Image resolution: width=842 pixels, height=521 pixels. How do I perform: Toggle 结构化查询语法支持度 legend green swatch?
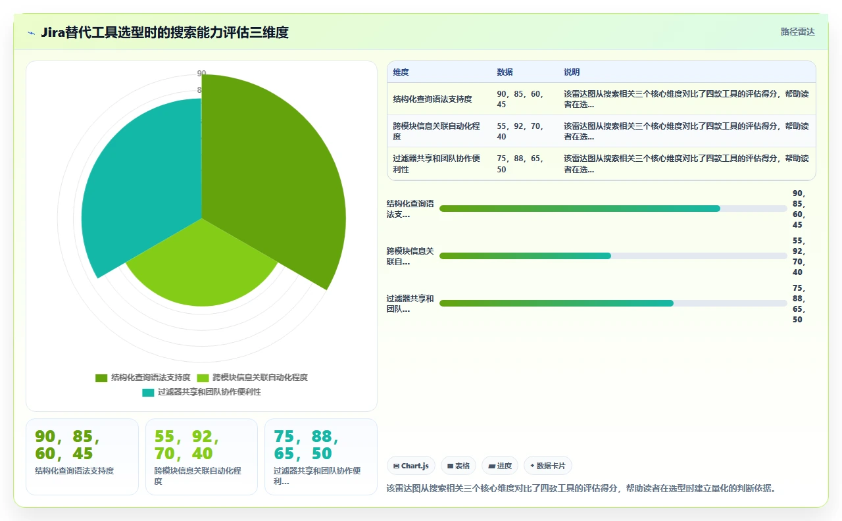(x=101, y=378)
